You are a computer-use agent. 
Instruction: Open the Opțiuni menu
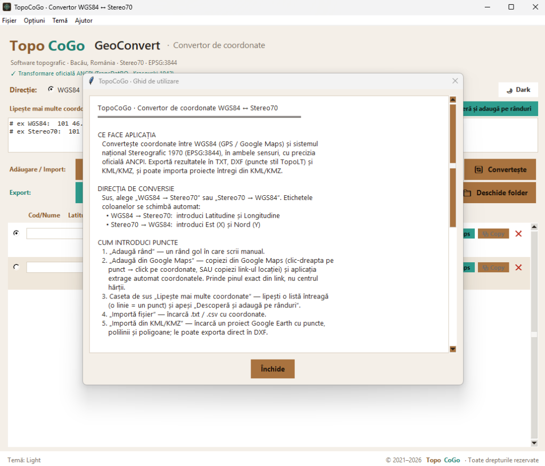(x=35, y=21)
